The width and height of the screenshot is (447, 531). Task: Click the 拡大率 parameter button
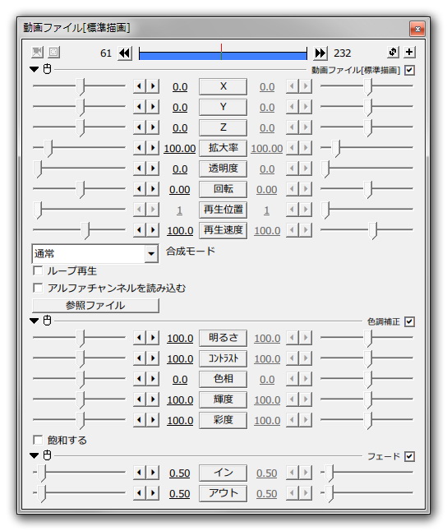[223, 148]
